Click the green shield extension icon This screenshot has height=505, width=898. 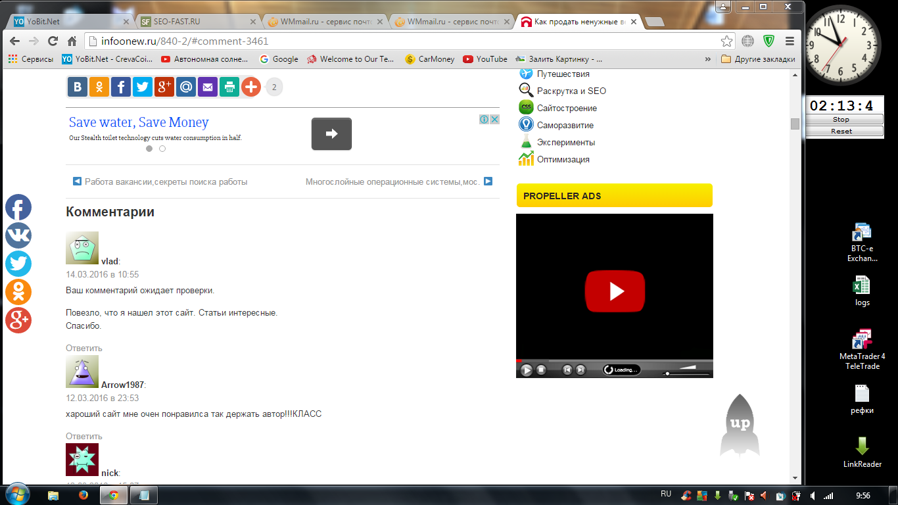[x=768, y=41]
